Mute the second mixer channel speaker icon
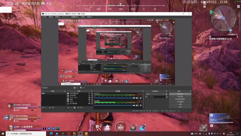 pos(137,105)
